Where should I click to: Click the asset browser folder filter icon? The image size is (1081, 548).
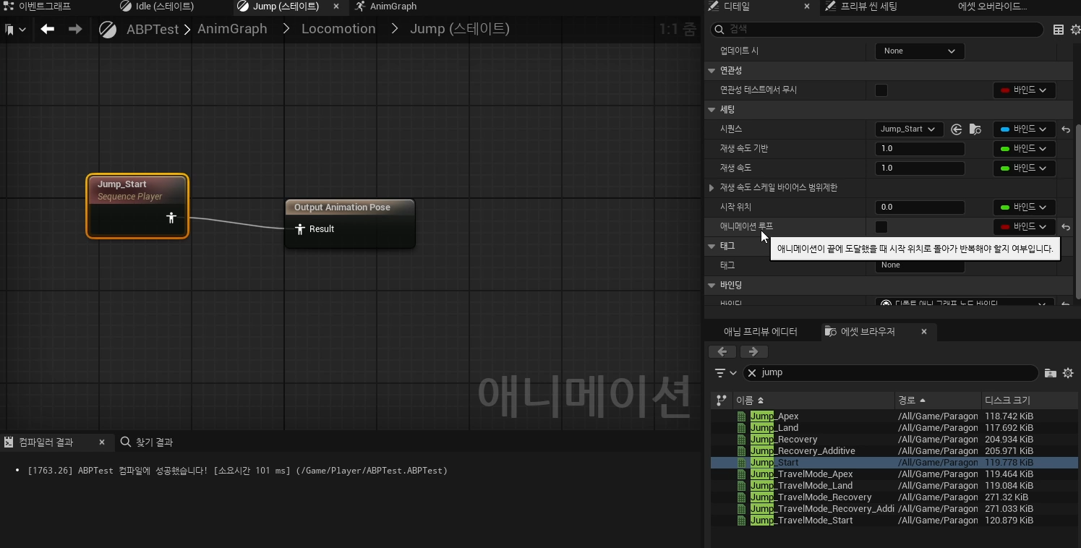coord(1051,373)
